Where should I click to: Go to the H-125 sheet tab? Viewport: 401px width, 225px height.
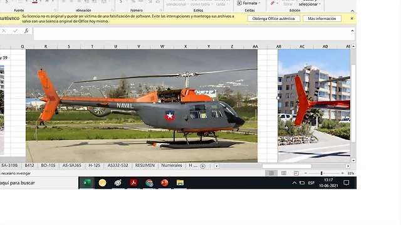[x=95, y=165]
